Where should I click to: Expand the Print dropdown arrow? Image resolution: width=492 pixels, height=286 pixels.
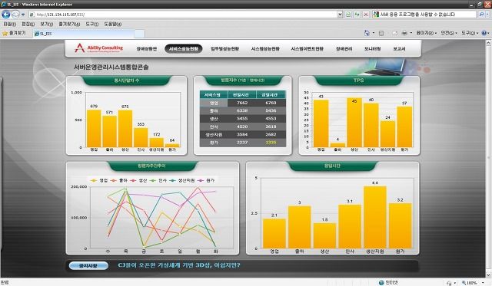point(411,33)
